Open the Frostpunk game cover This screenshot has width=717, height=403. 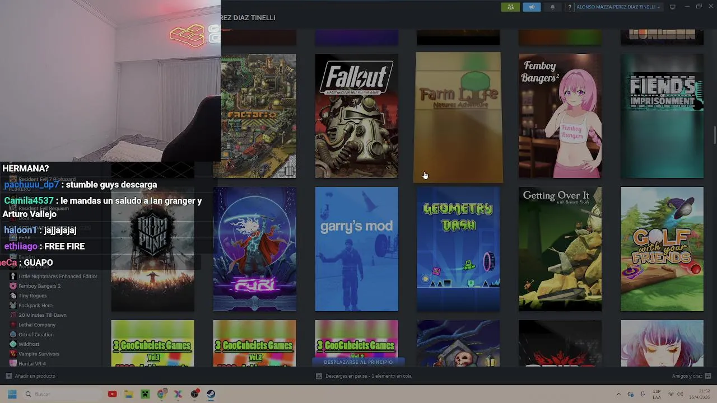(x=152, y=249)
